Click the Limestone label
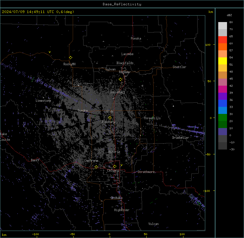The image size is (244, 238). pos(43,101)
